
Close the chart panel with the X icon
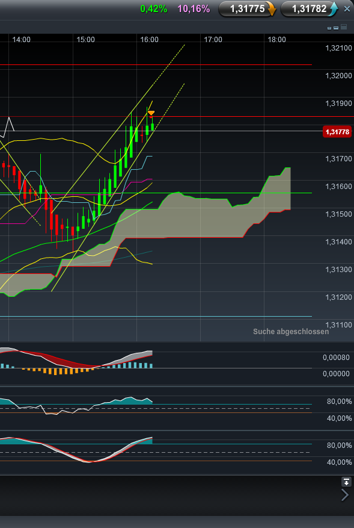347,9
